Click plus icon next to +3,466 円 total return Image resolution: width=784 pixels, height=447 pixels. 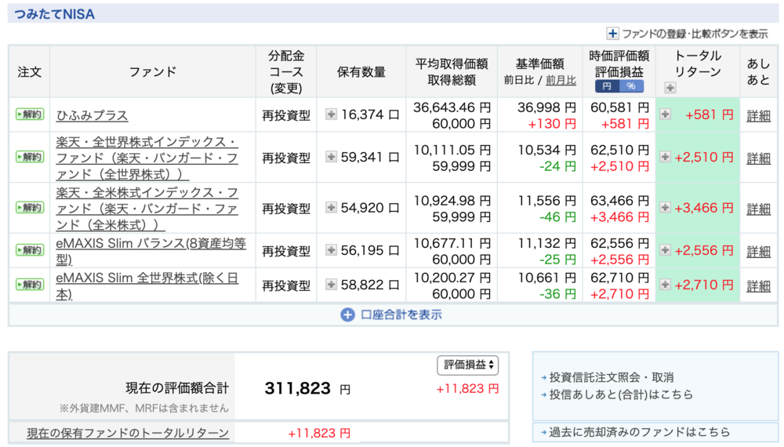point(666,208)
